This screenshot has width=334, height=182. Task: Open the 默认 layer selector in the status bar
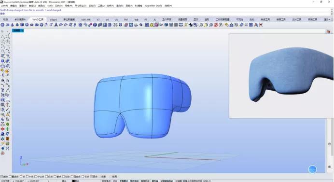77,181
